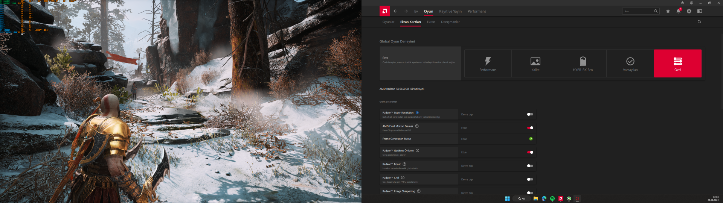Click the reset circular arrow icon
The height and width of the screenshot is (203, 723).
(x=699, y=22)
